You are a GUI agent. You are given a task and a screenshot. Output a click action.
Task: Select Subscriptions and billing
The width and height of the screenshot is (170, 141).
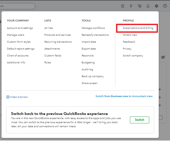(138, 28)
